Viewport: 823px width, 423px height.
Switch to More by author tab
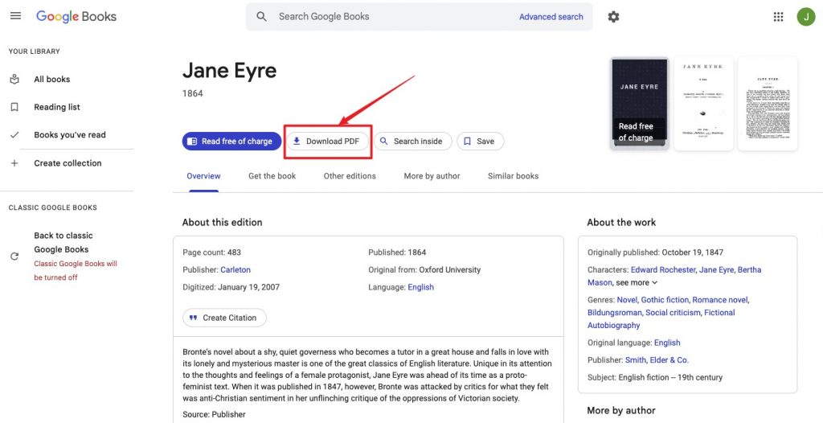coord(432,176)
